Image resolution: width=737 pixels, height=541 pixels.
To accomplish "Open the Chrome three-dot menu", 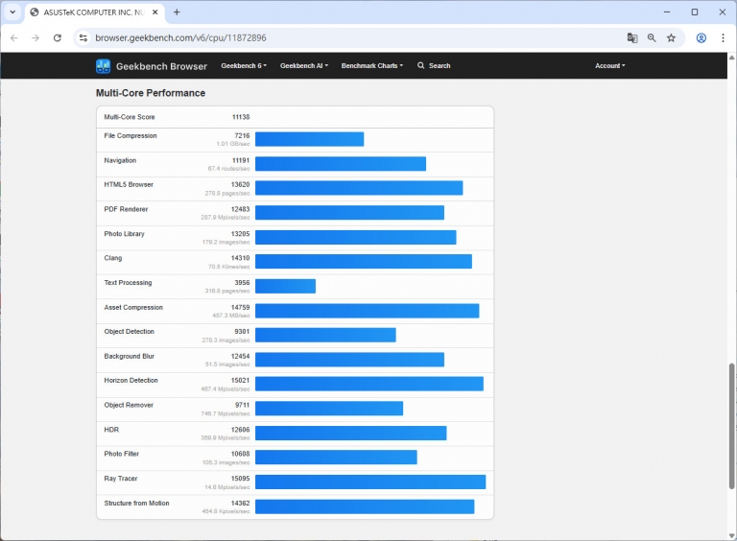I will point(723,38).
